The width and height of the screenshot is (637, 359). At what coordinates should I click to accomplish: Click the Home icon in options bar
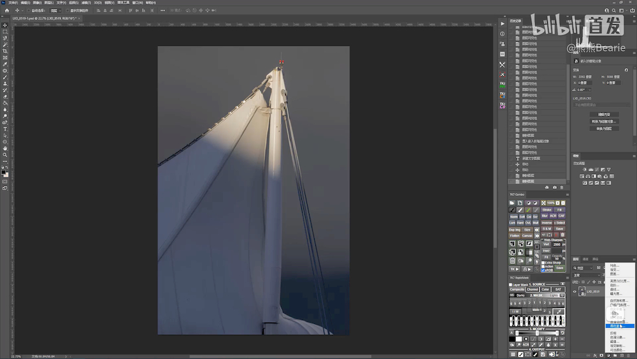7,10
